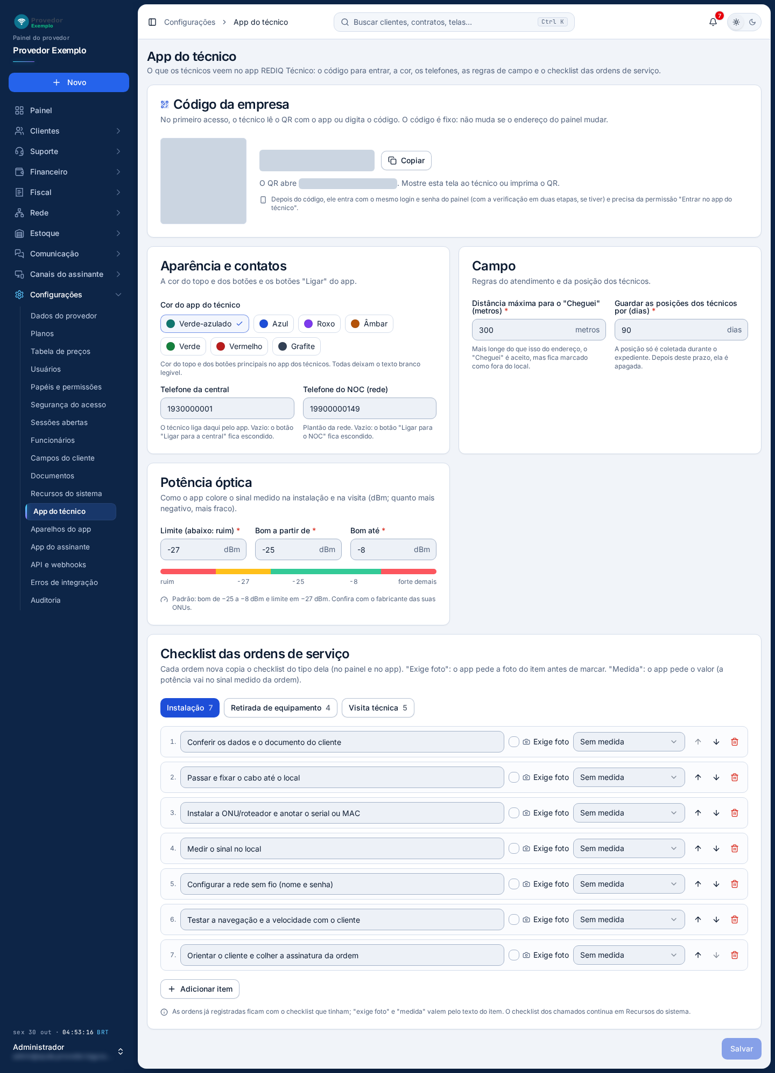
Task: Move 'Conferir os dados' item down
Action: click(716, 742)
